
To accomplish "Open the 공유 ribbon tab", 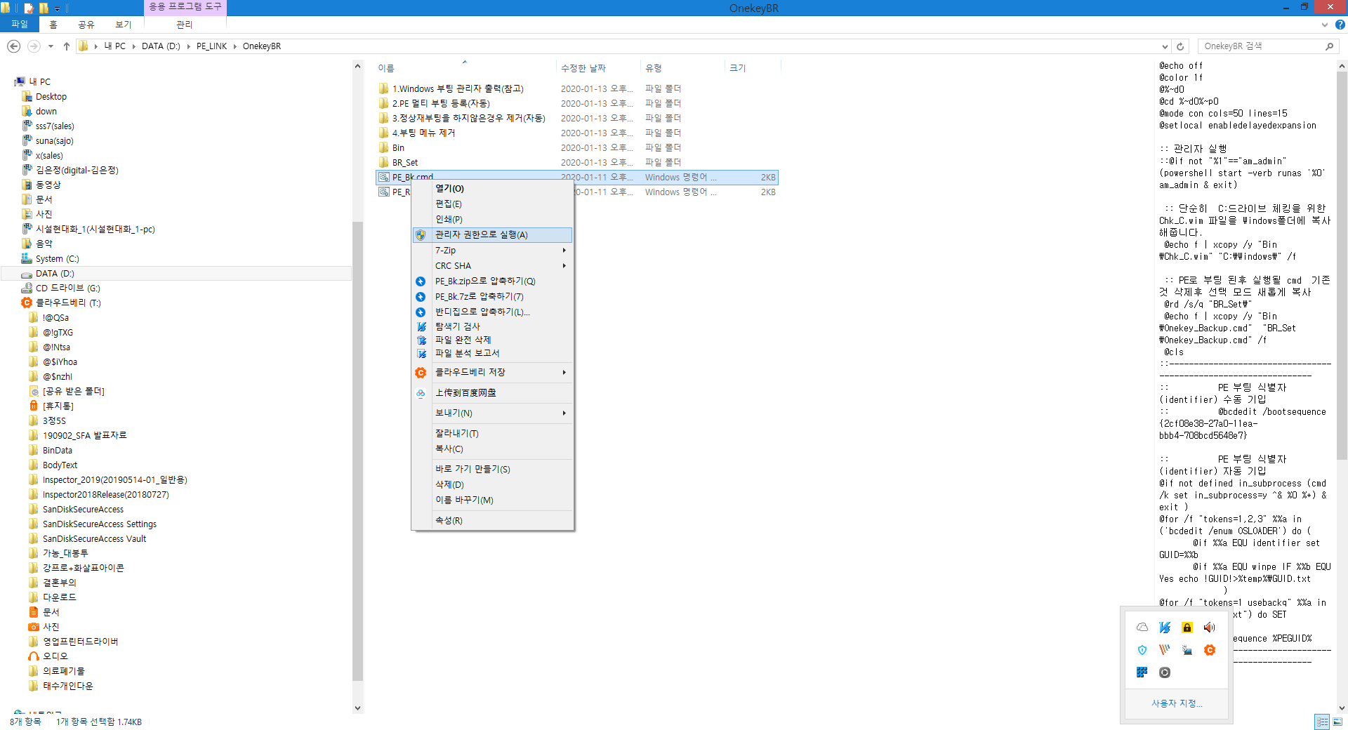I will [86, 25].
